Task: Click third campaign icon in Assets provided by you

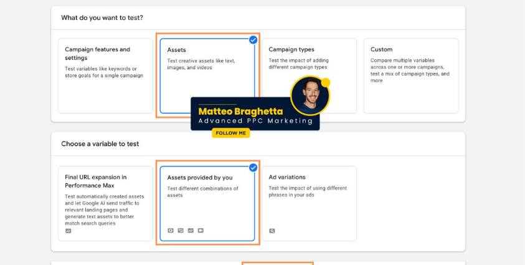Action: (x=191, y=230)
